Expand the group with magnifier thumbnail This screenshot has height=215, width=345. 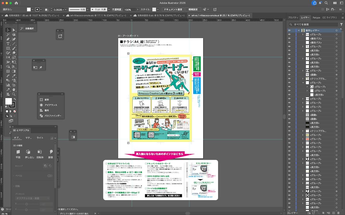point(307,86)
